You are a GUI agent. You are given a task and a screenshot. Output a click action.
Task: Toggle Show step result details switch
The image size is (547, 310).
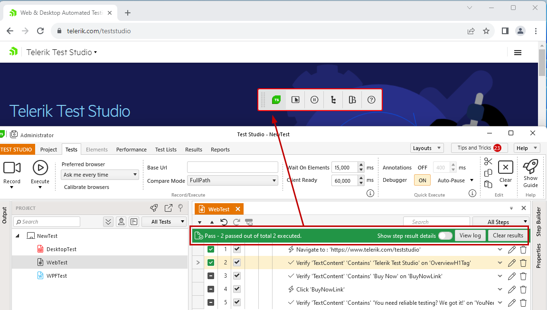click(x=445, y=236)
